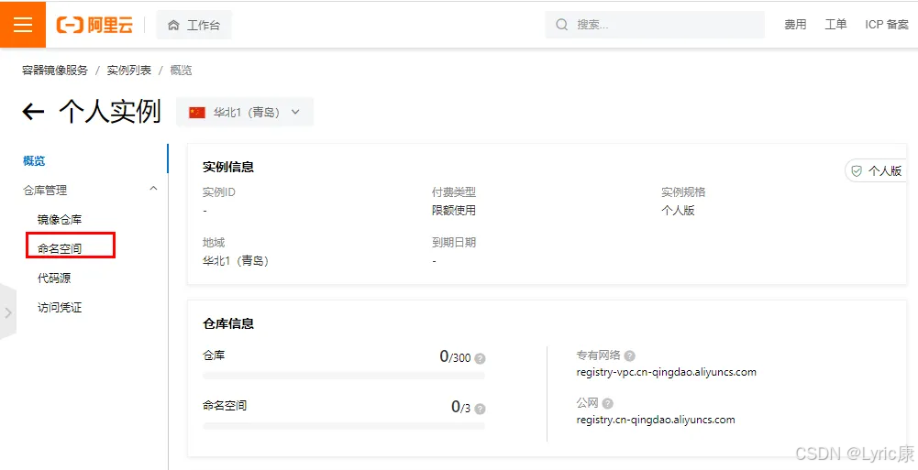The height and width of the screenshot is (470, 918).
Task: Select 概览 in the sidebar
Action: [x=34, y=160]
